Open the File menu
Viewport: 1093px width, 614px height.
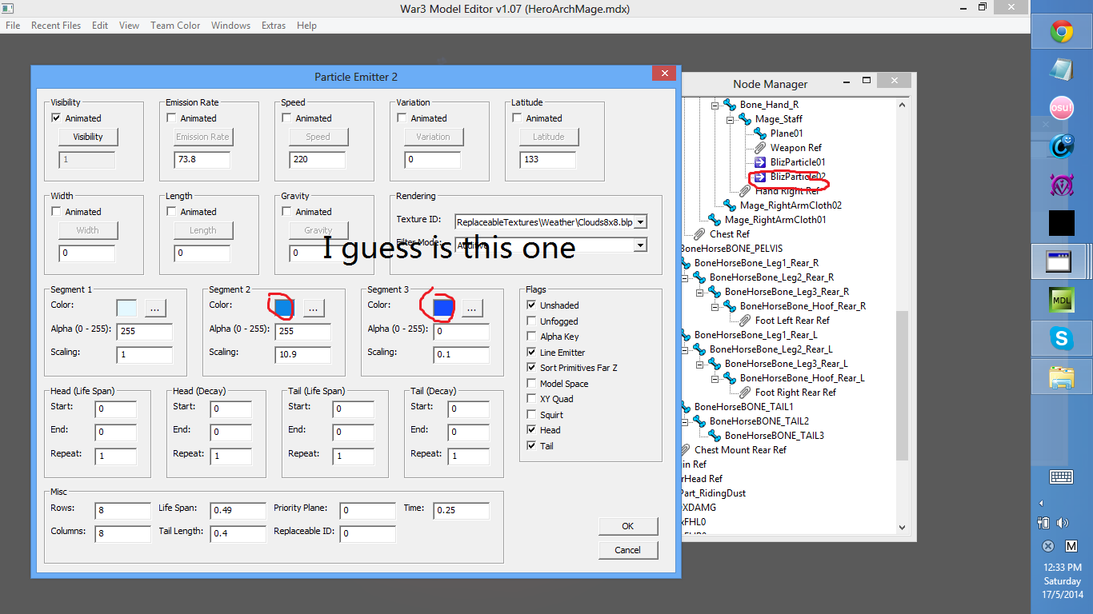click(13, 26)
